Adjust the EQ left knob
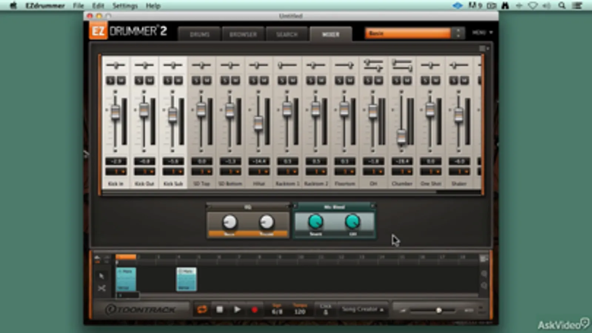592x333 pixels. coord(230,222)
